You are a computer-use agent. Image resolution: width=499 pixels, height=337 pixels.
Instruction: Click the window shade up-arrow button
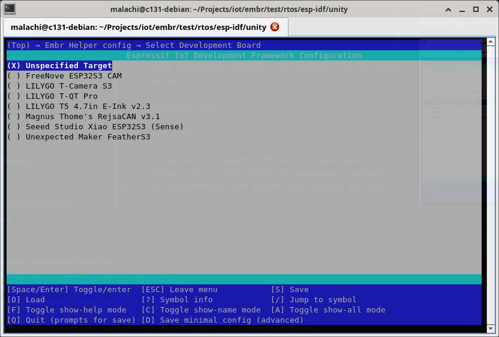[x=448, y=10]
